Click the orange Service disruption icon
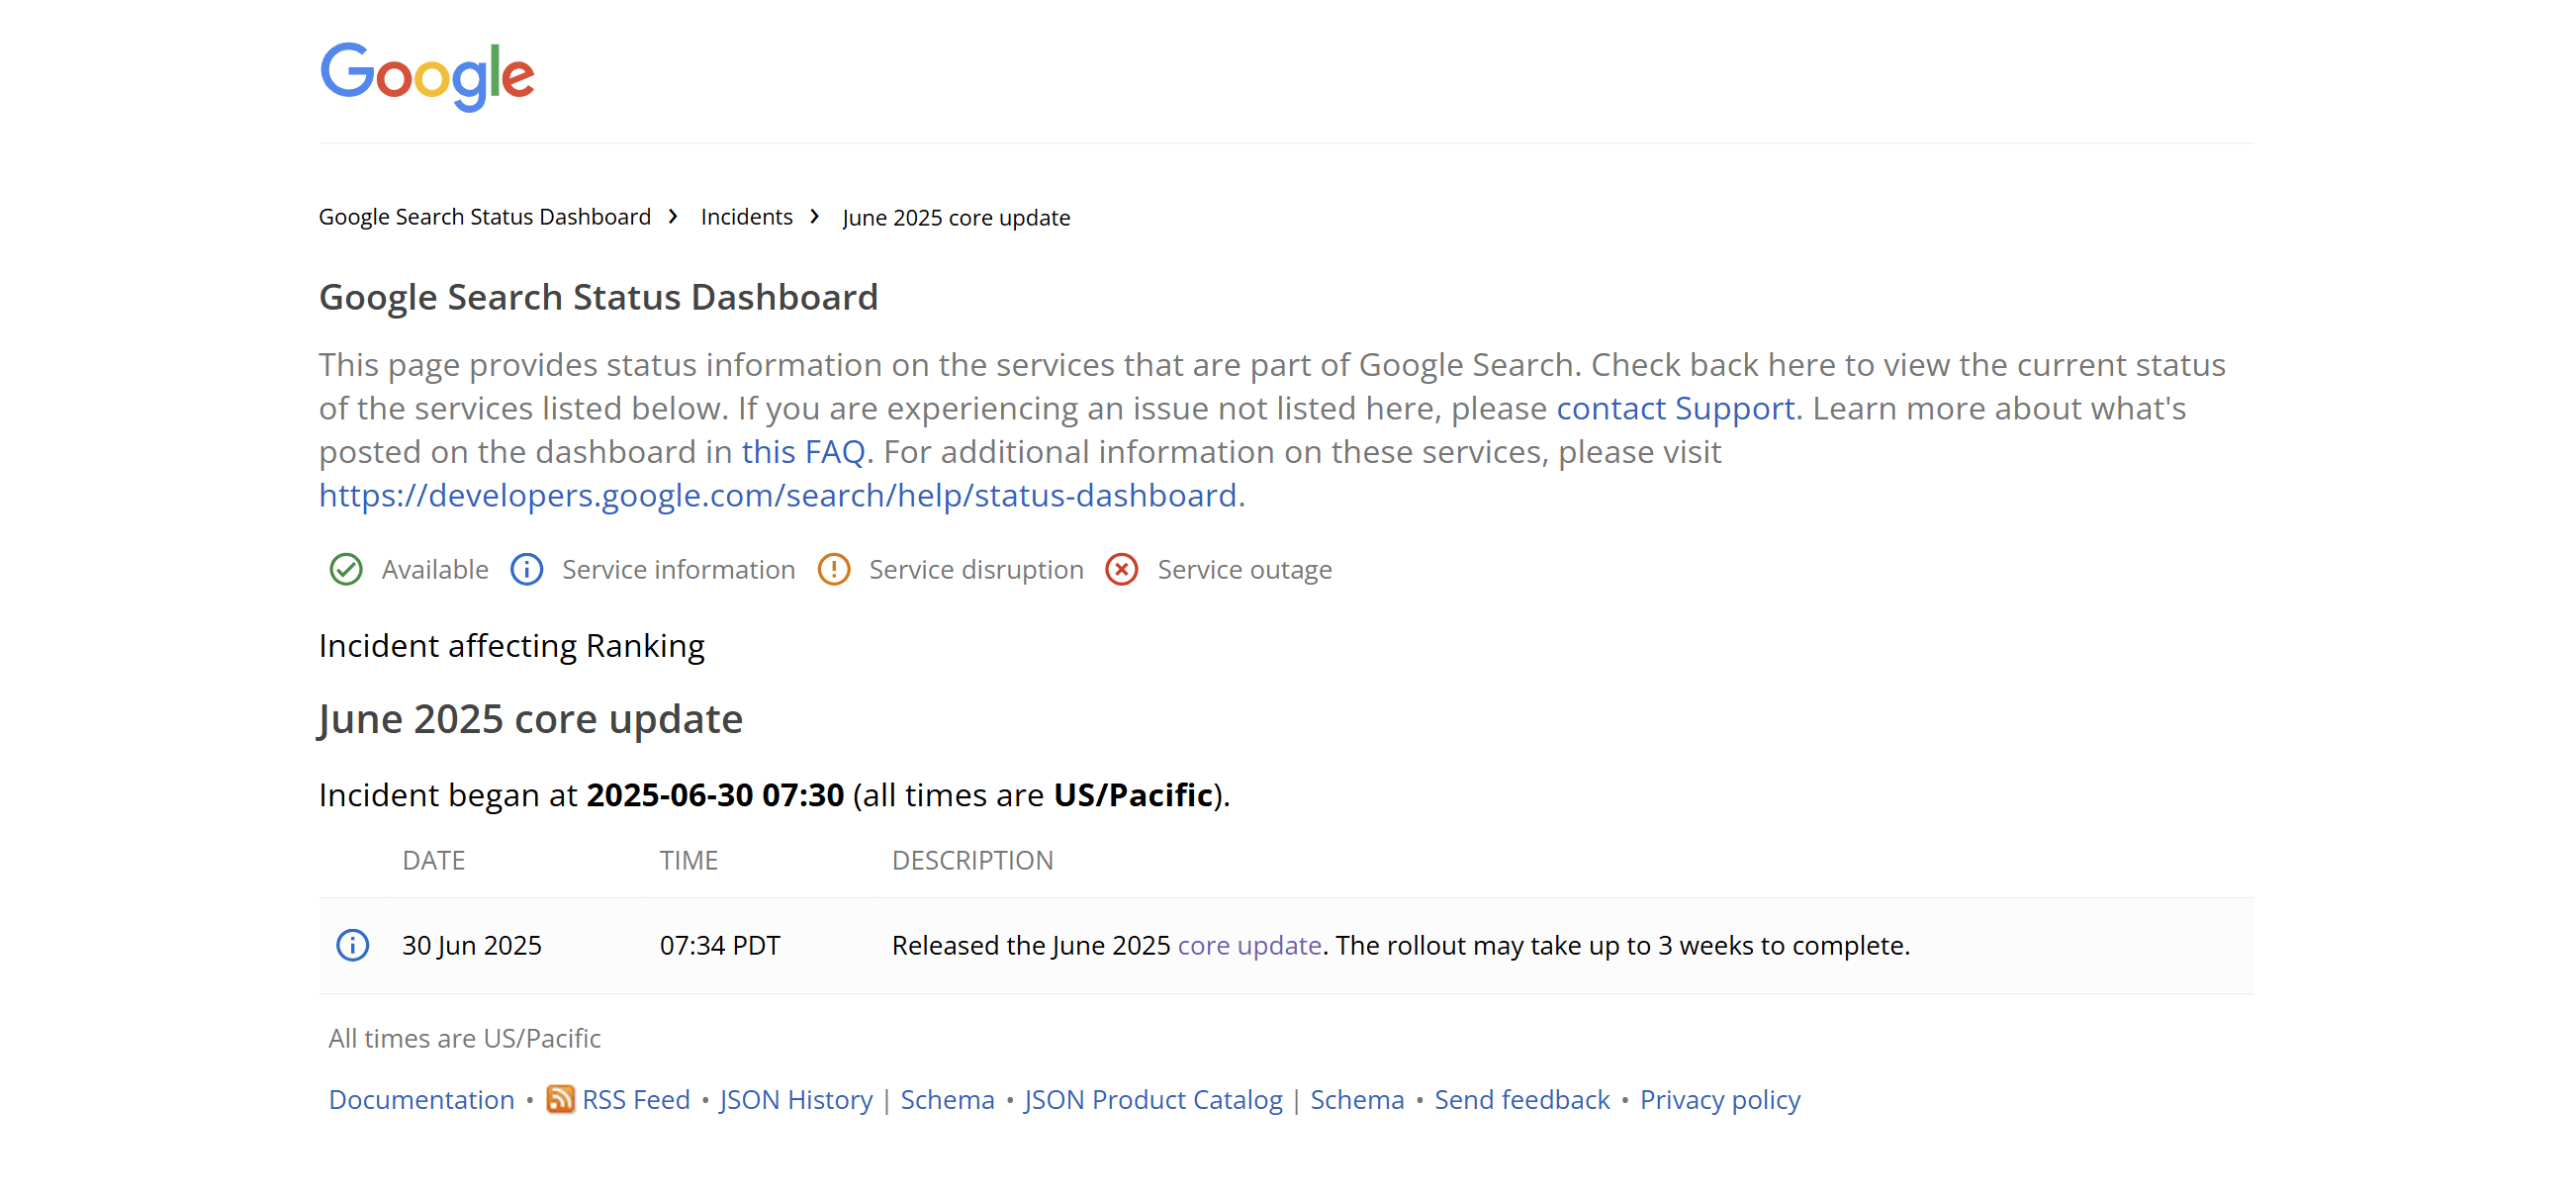Image resolution: width=2572 pixels, height=1200 pixels. 834,569
